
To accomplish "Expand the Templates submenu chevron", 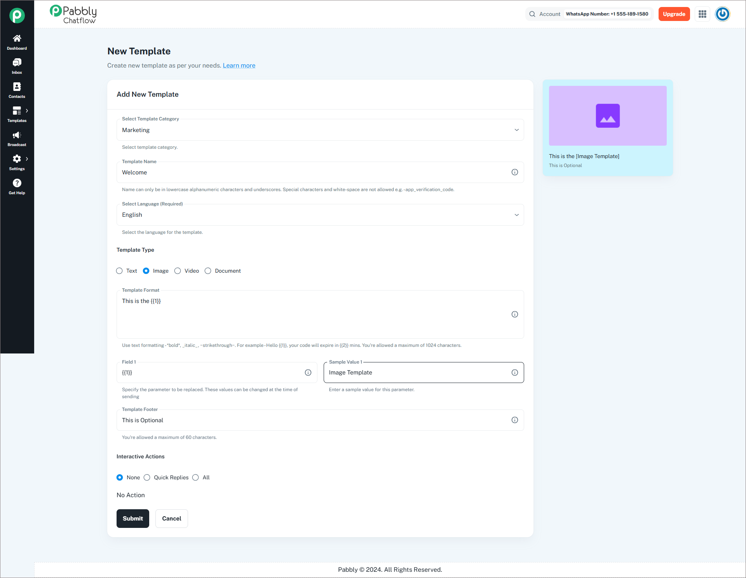I will coord(27,111).
